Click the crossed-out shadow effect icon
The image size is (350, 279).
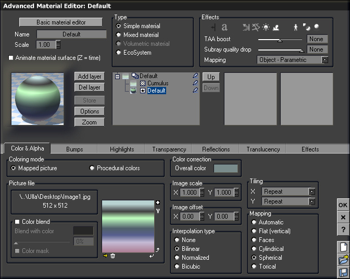[x=256, y=27]
